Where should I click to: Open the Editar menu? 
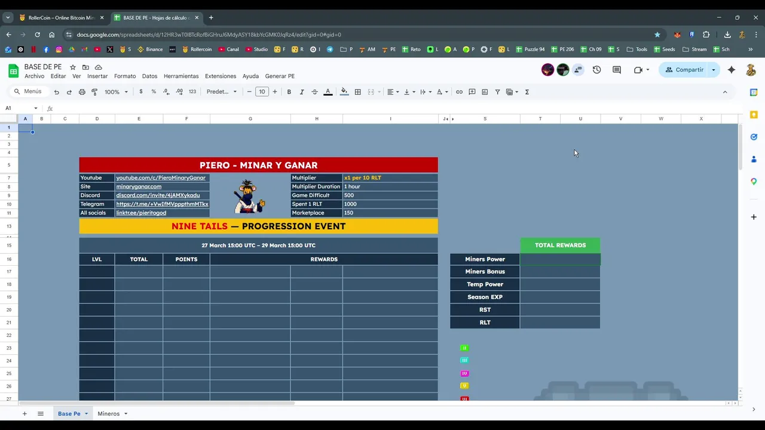tap(58, 76)
